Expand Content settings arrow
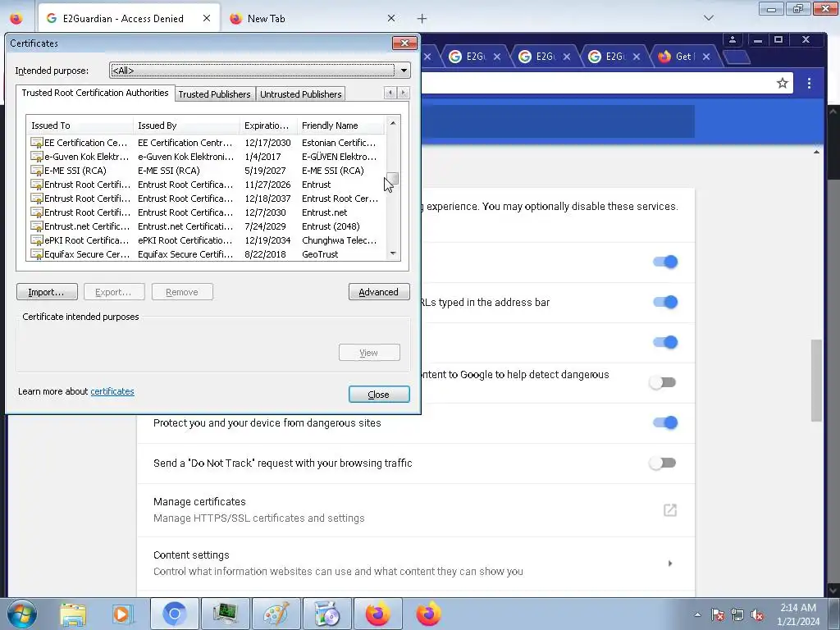 coord(669,563)
